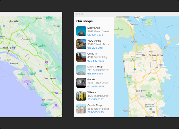Click the David's Shop thumbnail
The width and height of the screenshot is (179, 129).
coord(81,70)
